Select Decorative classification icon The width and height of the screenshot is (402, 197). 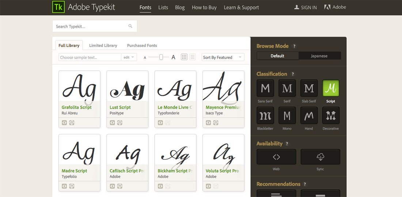click(x=331, y=115)
